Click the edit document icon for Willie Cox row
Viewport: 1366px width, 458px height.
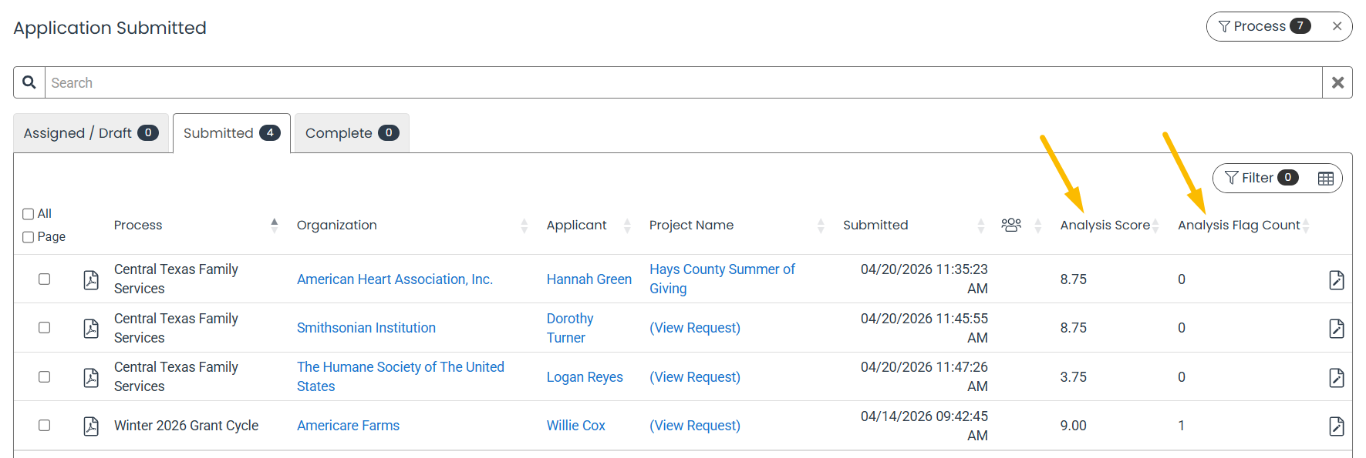click(1337, 426)
